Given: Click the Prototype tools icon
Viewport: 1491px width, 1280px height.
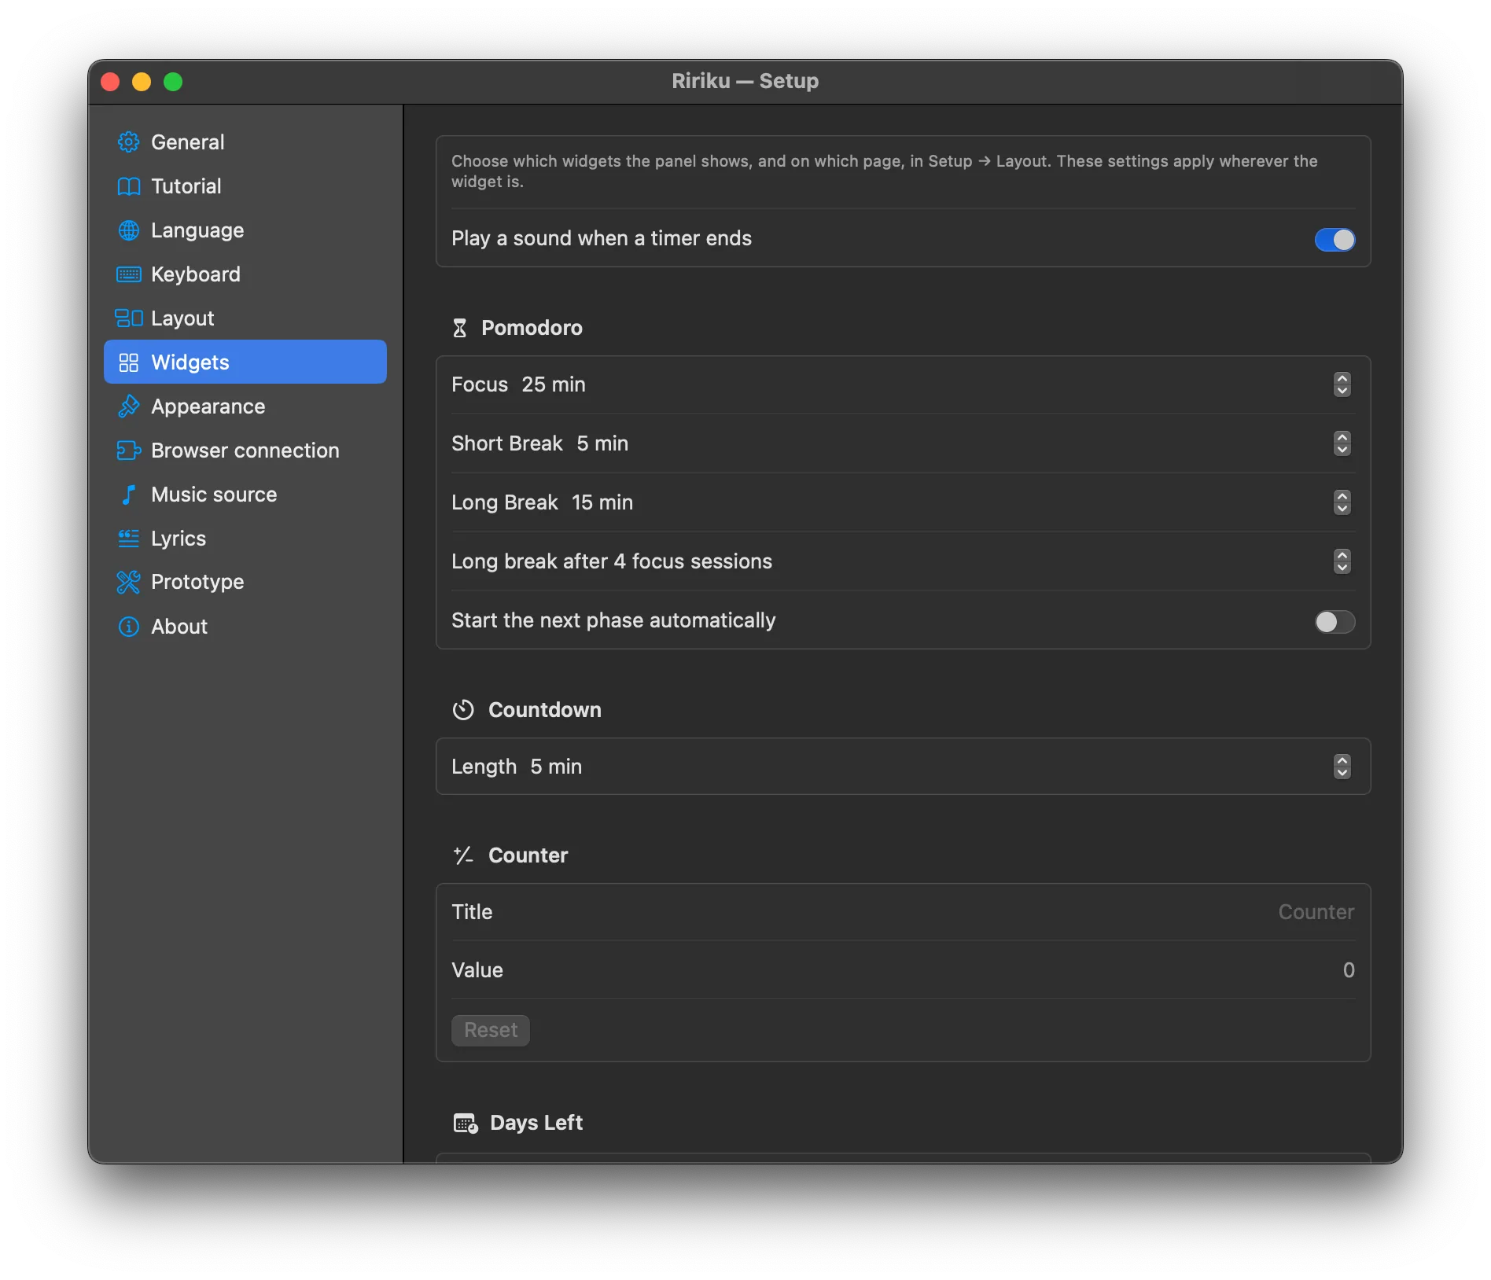Looking at the screenshot, I should pos(128,582).
